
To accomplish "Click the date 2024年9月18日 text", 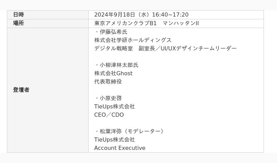I will tap(115, 15).
